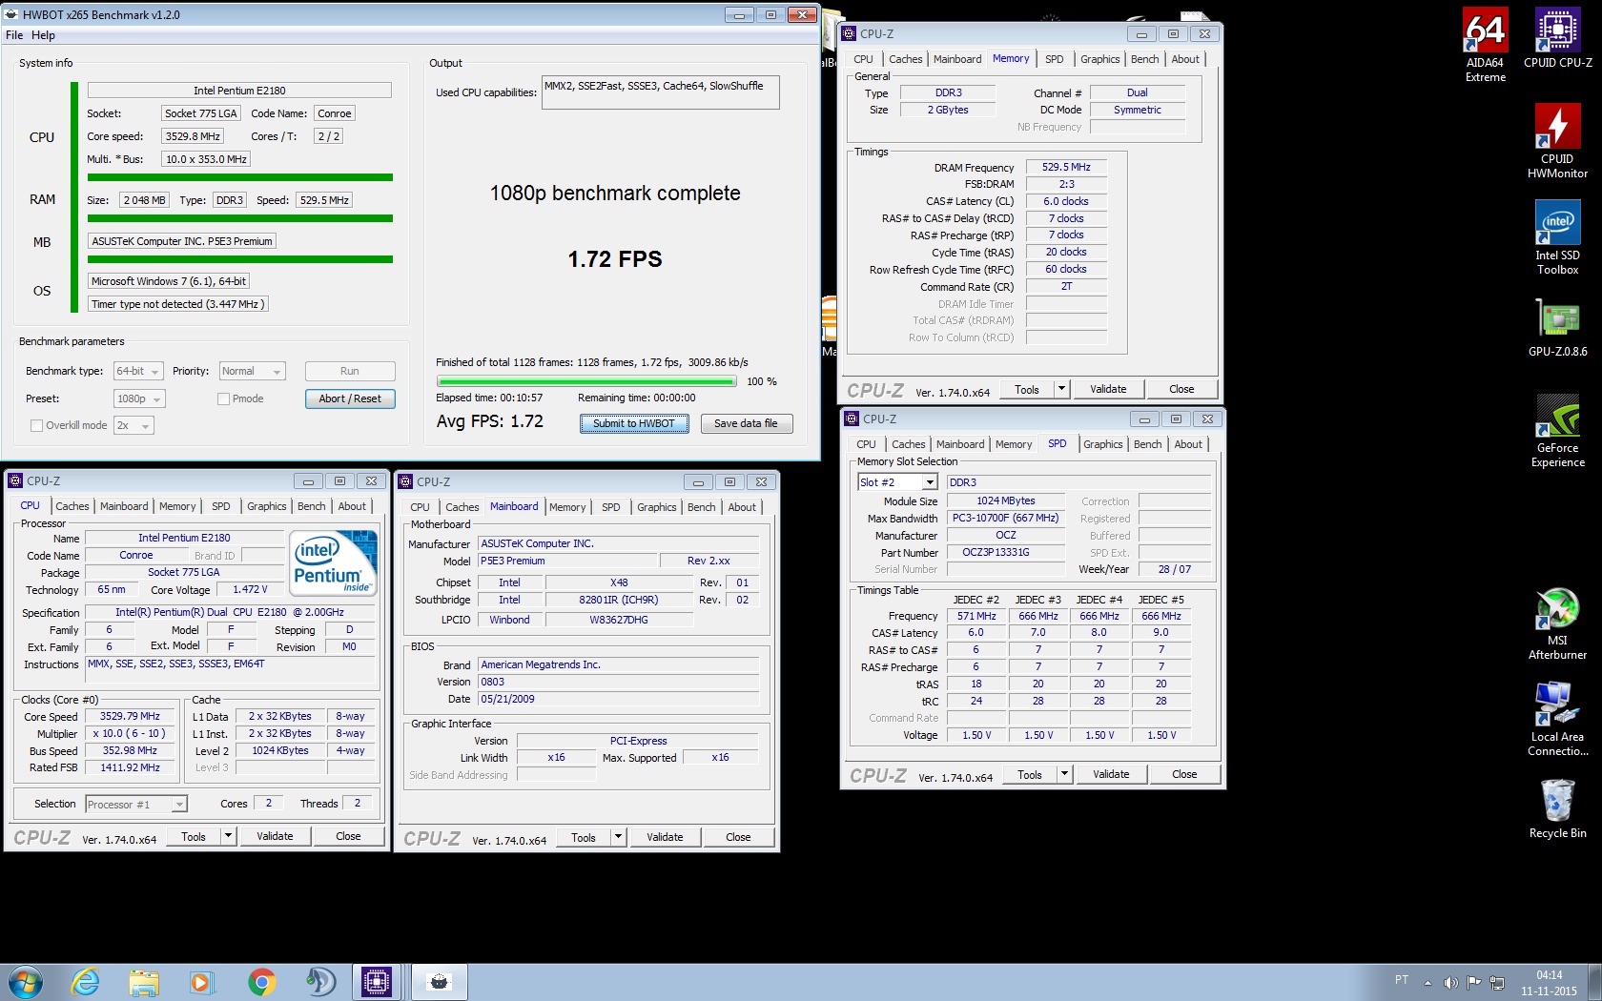
Task: Click the Used CPU capabilities text box
Action: 660,92
